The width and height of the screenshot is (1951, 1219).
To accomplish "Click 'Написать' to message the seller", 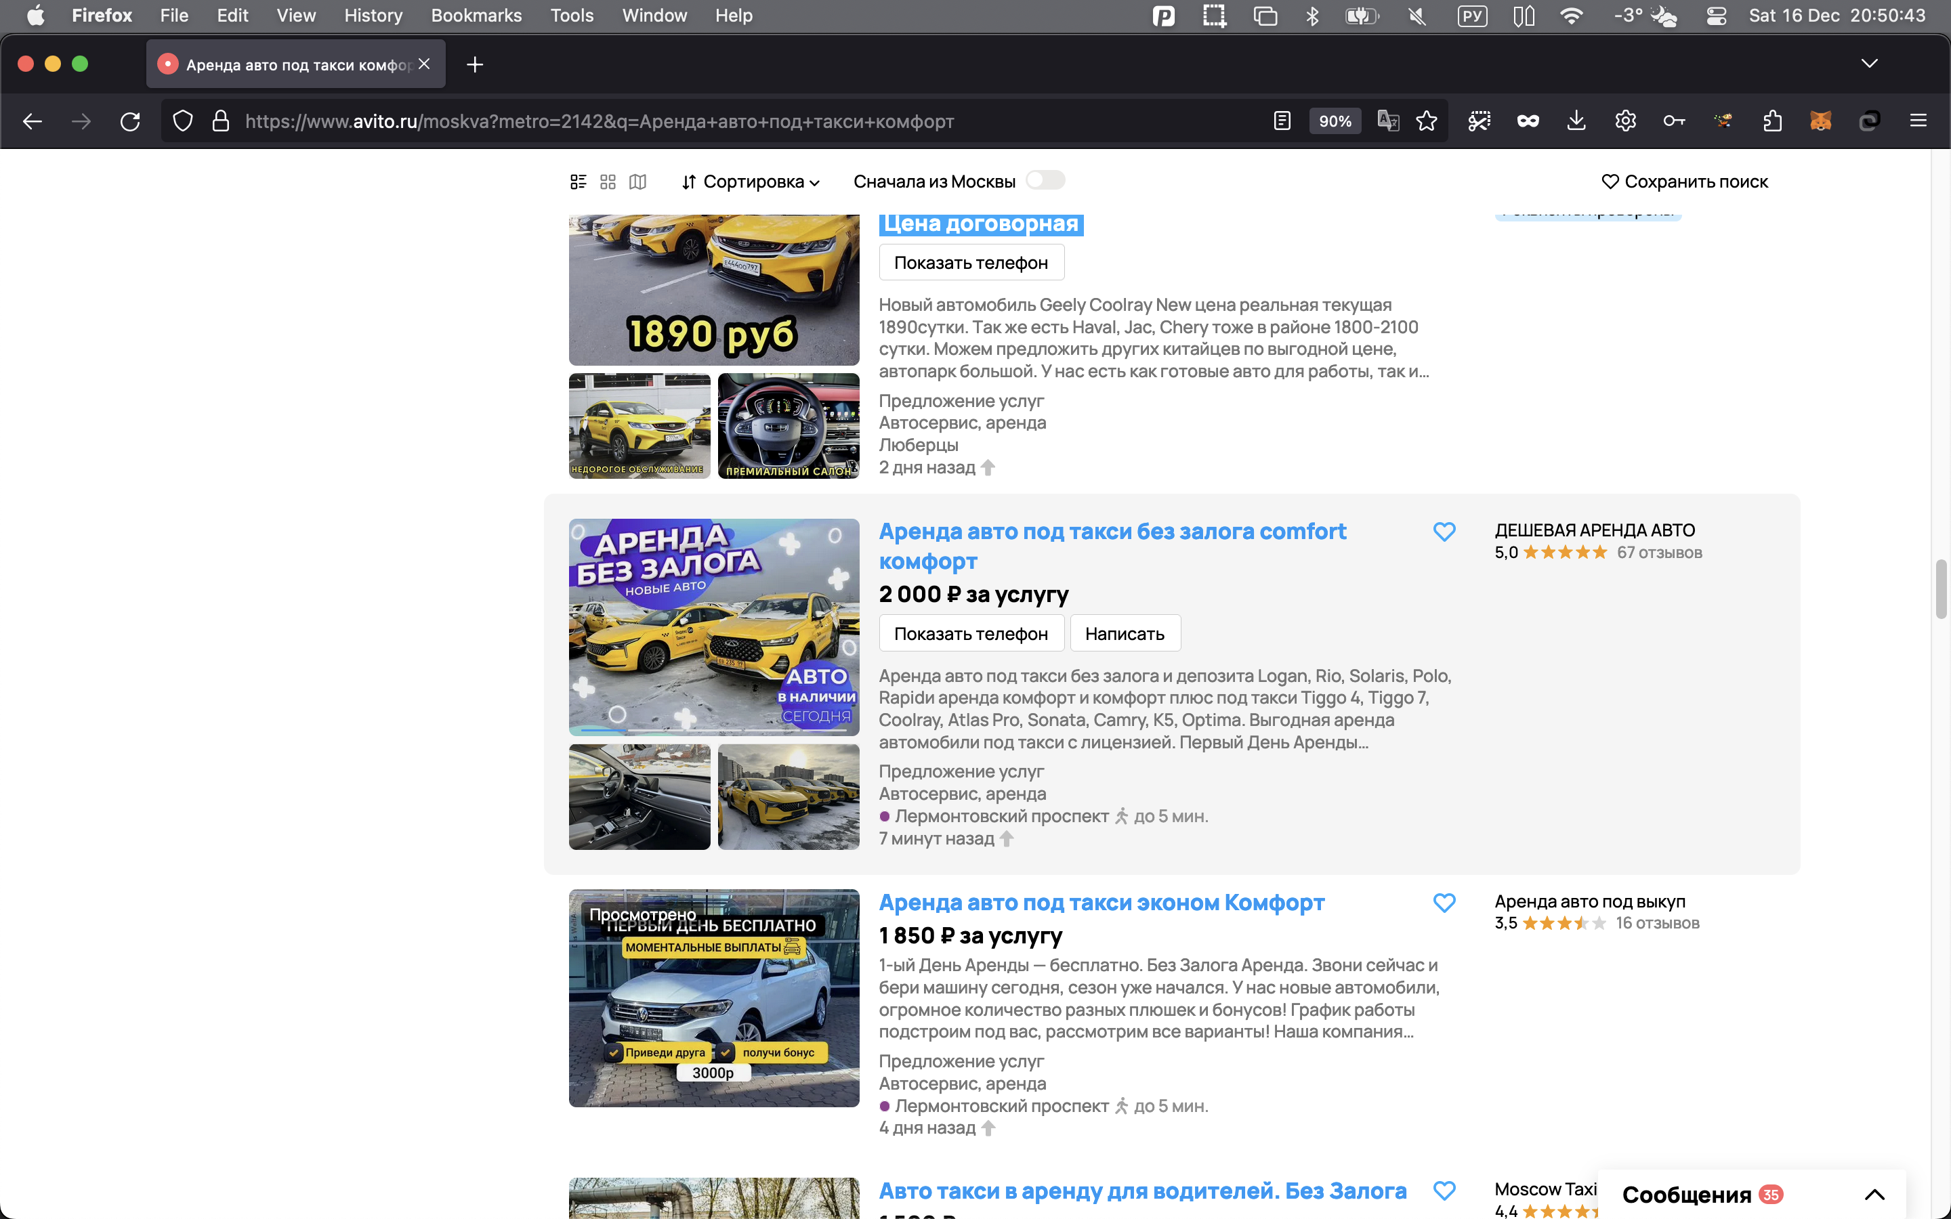I will tap(1125, 634).
